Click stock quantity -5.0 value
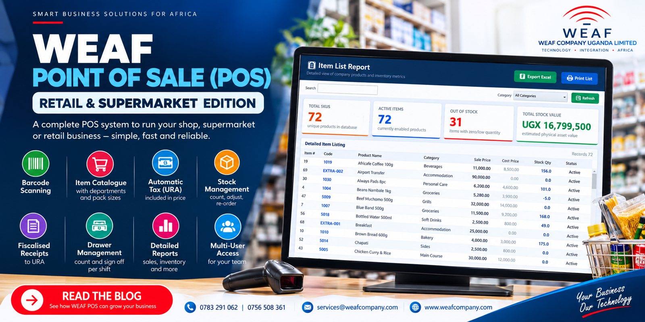Image resolution: width=645 pixels, height=322 pixels. click(547, 198)
